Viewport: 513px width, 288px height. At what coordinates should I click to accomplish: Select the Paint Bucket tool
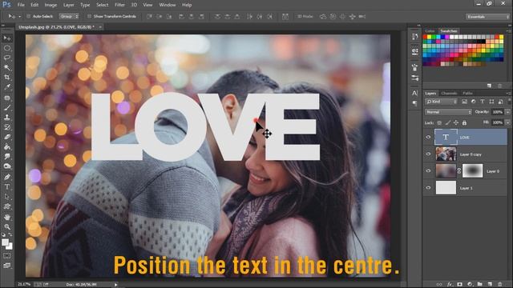click(x=7, y=146)
